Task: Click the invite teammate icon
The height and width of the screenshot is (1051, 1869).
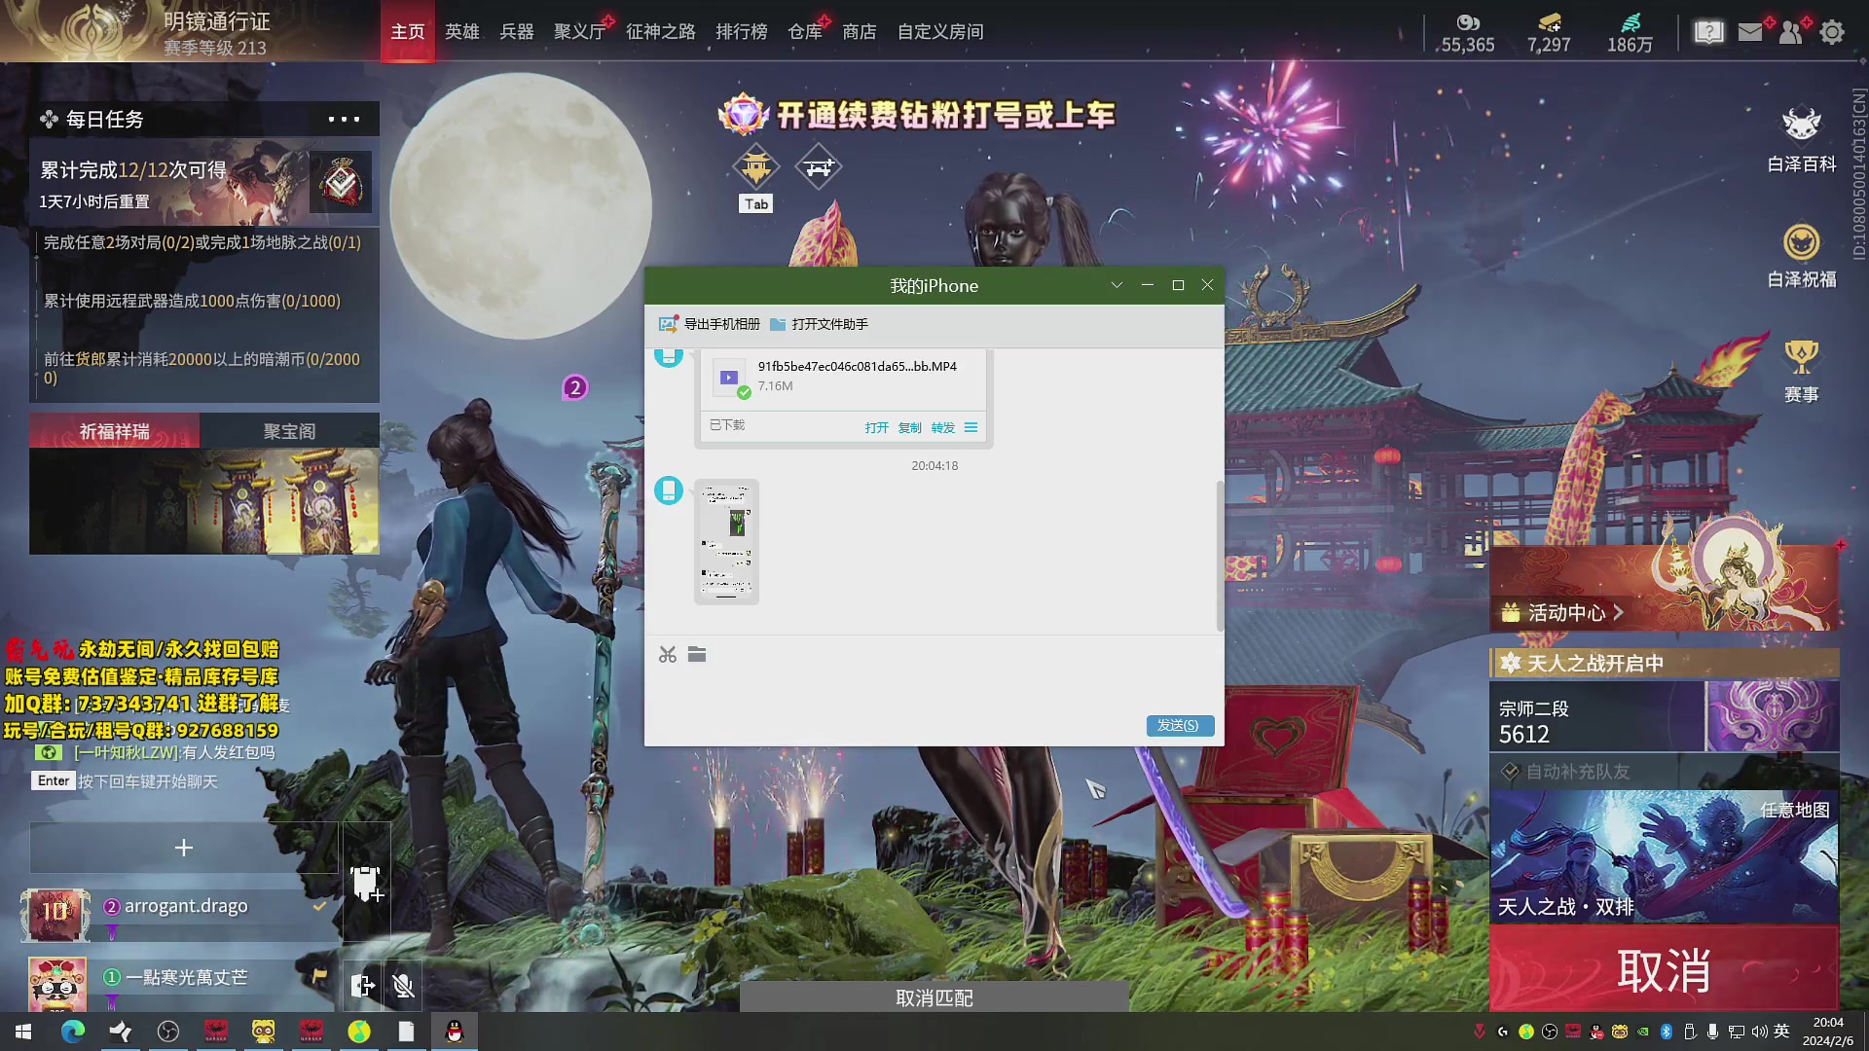Action: [x=366, y=883]
